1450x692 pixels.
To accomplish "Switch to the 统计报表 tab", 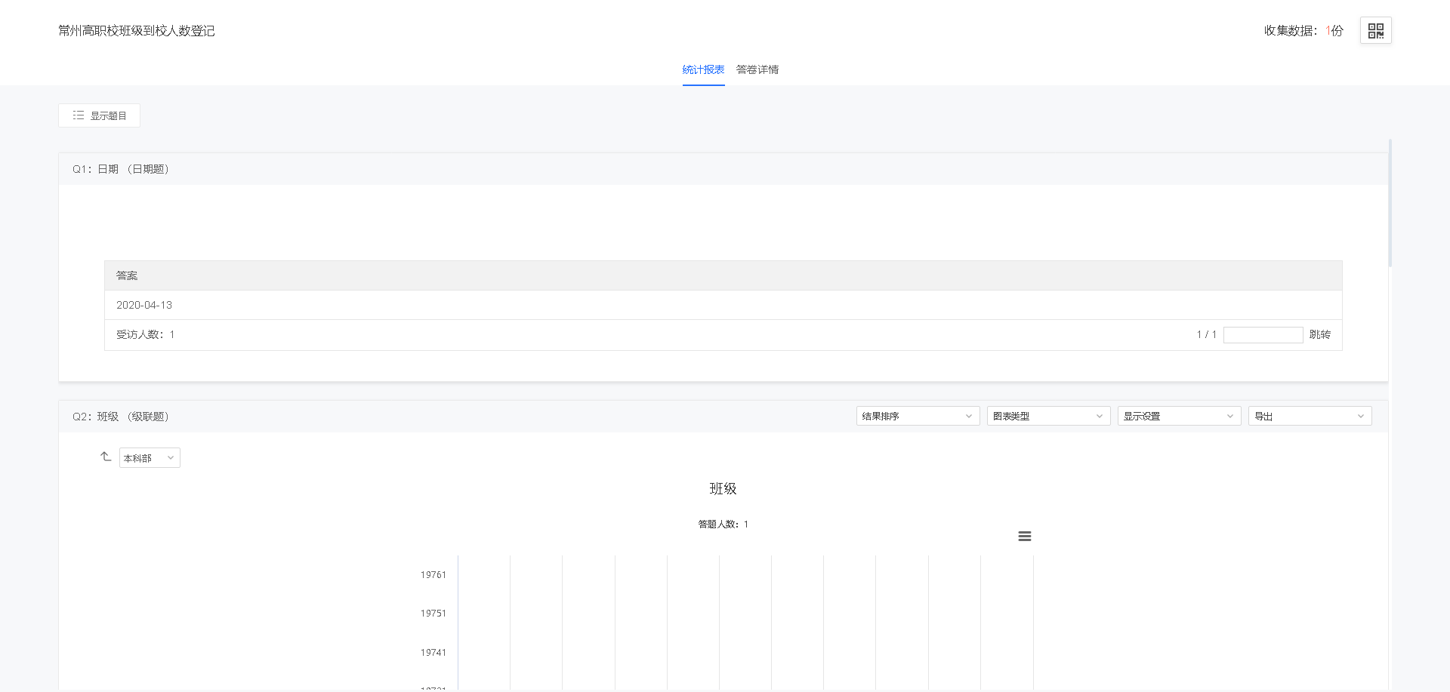I will coord(703,69).
